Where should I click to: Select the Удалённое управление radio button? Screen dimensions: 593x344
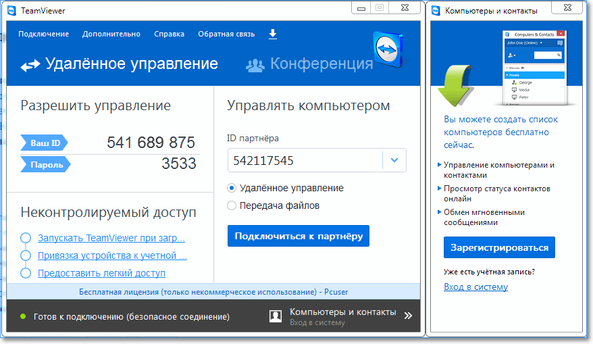232,188
